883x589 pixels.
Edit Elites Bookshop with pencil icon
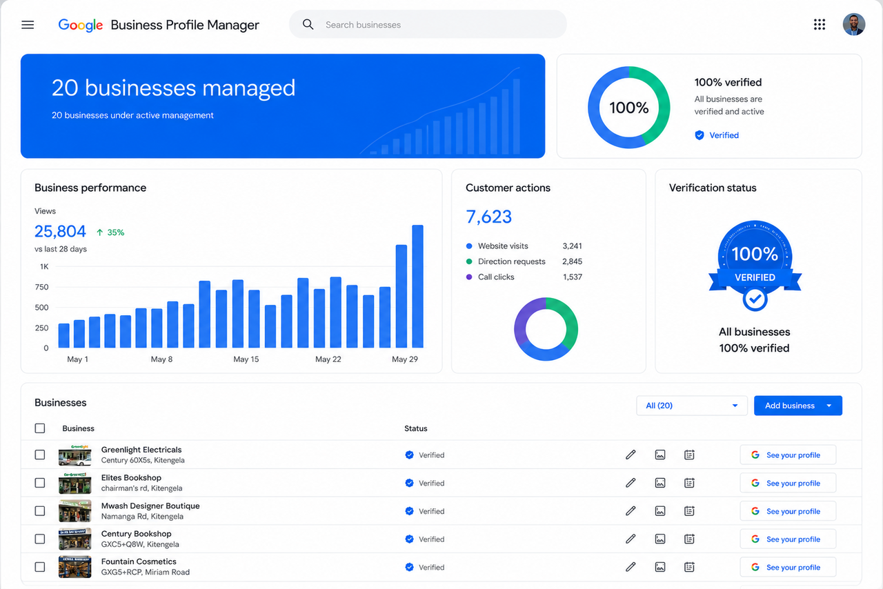[631, 483]
